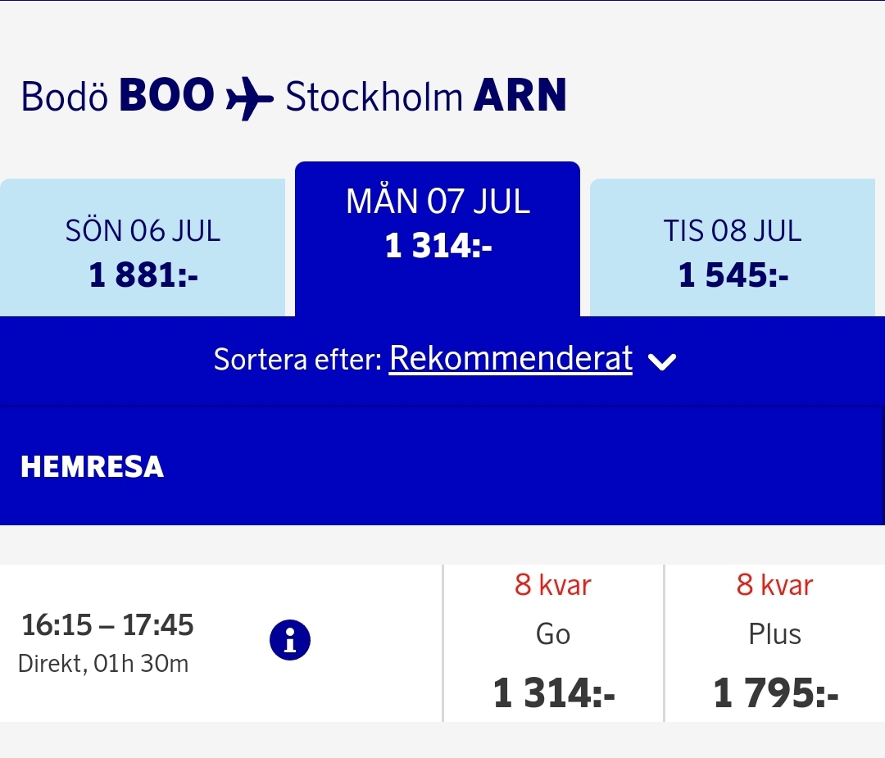Screen dimensions: 885x758
Task: Click the Bodö BOO origin airport
Action: 117,97
